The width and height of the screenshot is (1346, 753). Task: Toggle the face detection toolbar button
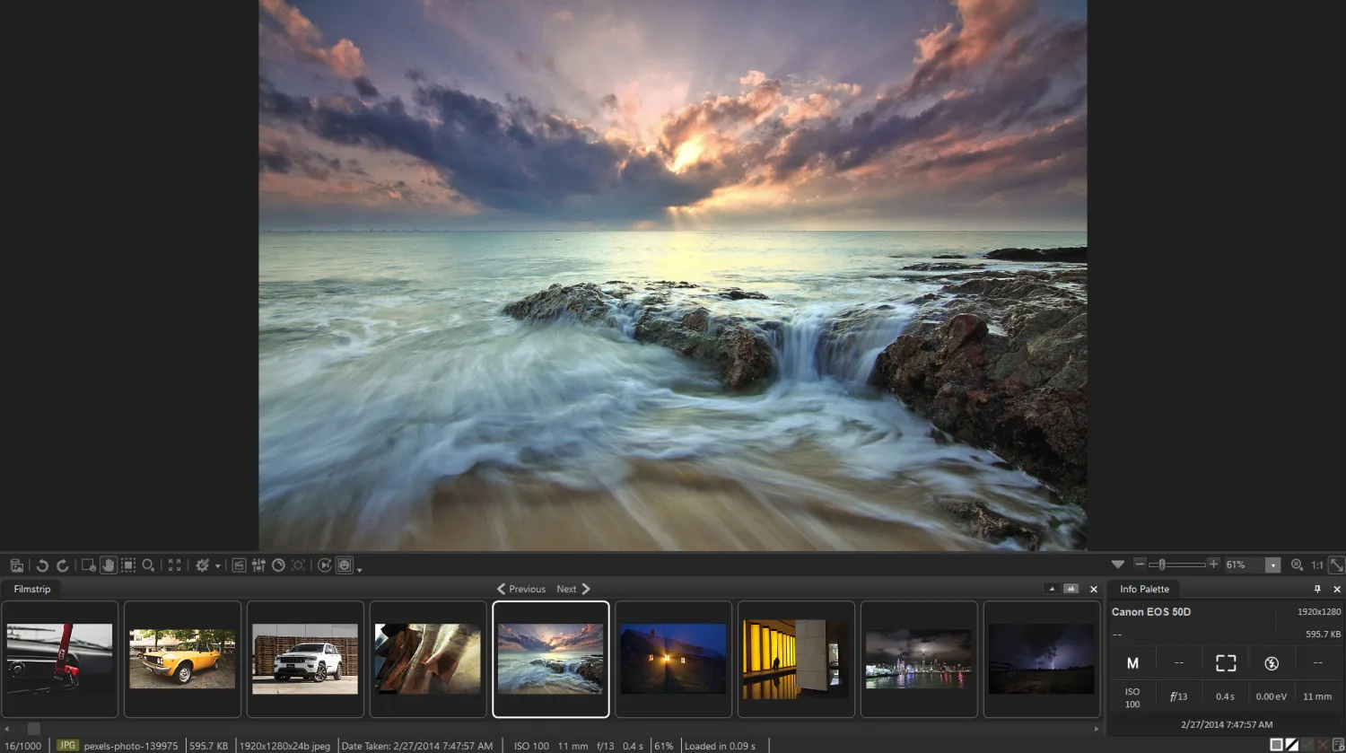(x=345, y=565)
